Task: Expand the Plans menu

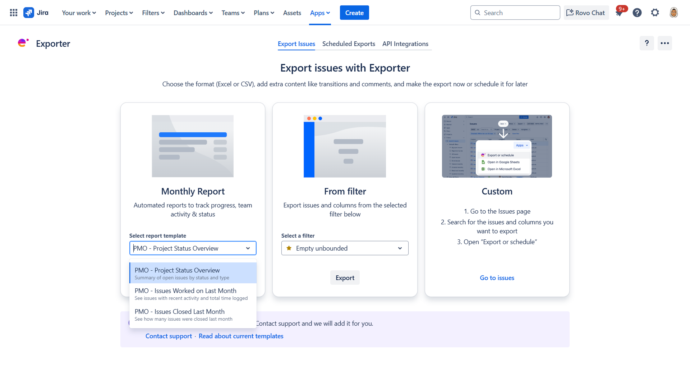Action: [x=264, y=13]
